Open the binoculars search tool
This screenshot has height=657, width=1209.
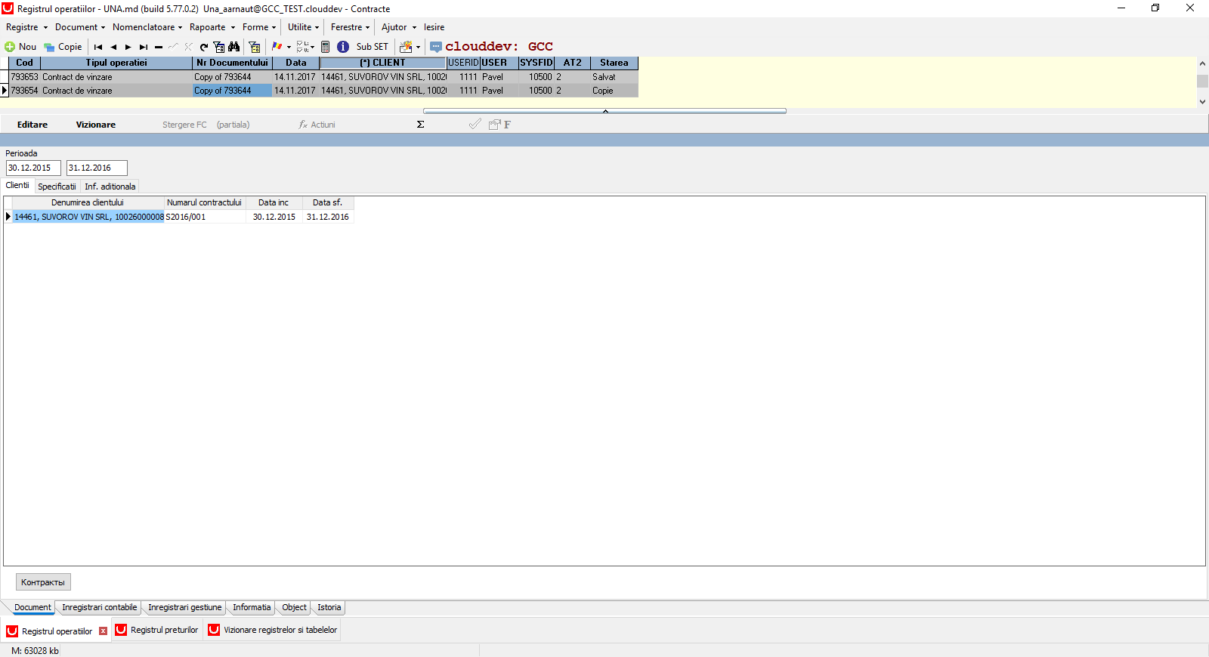coord(234,47)
